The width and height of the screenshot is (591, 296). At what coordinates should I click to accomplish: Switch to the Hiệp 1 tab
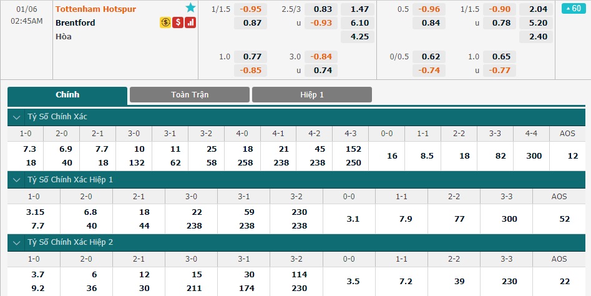pyautogui.click(x=311, y=95)
